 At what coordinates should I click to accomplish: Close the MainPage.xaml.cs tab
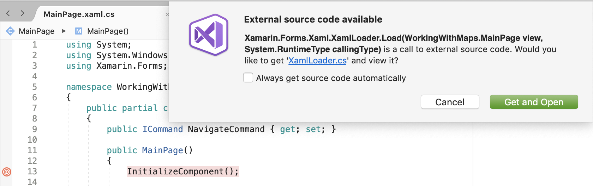[167, 14]
